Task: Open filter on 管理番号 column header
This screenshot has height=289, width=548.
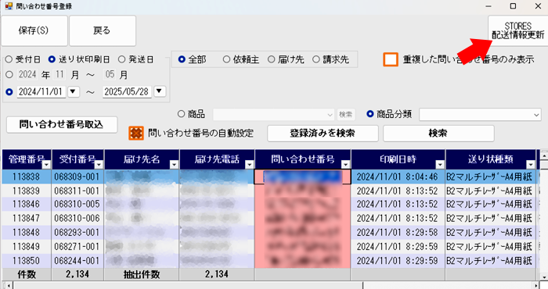Action: pyautogui.click(x=46, y=165)
